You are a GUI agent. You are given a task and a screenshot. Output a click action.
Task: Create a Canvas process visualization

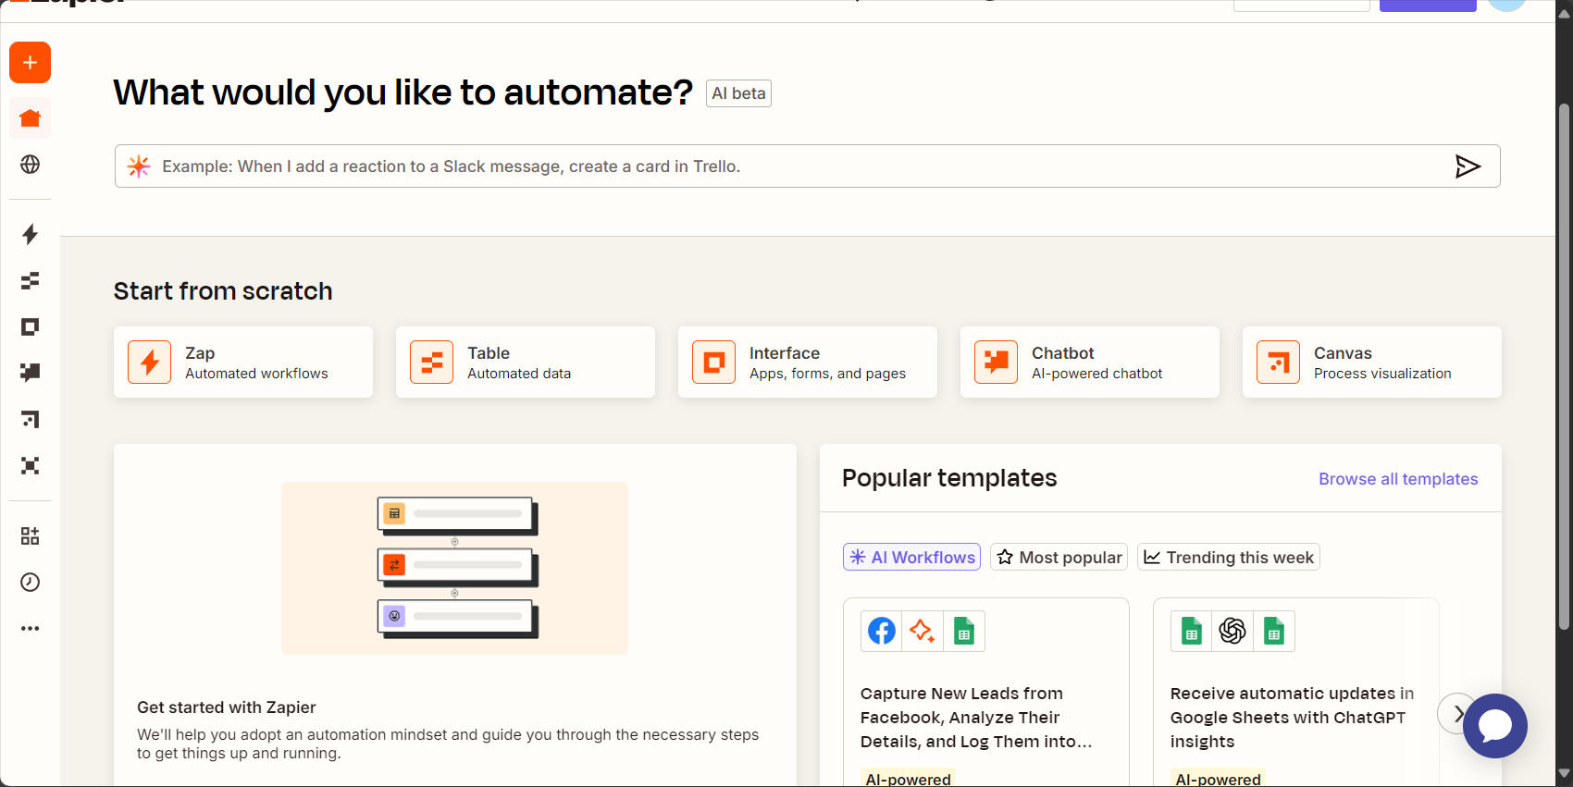(1372, 362)
